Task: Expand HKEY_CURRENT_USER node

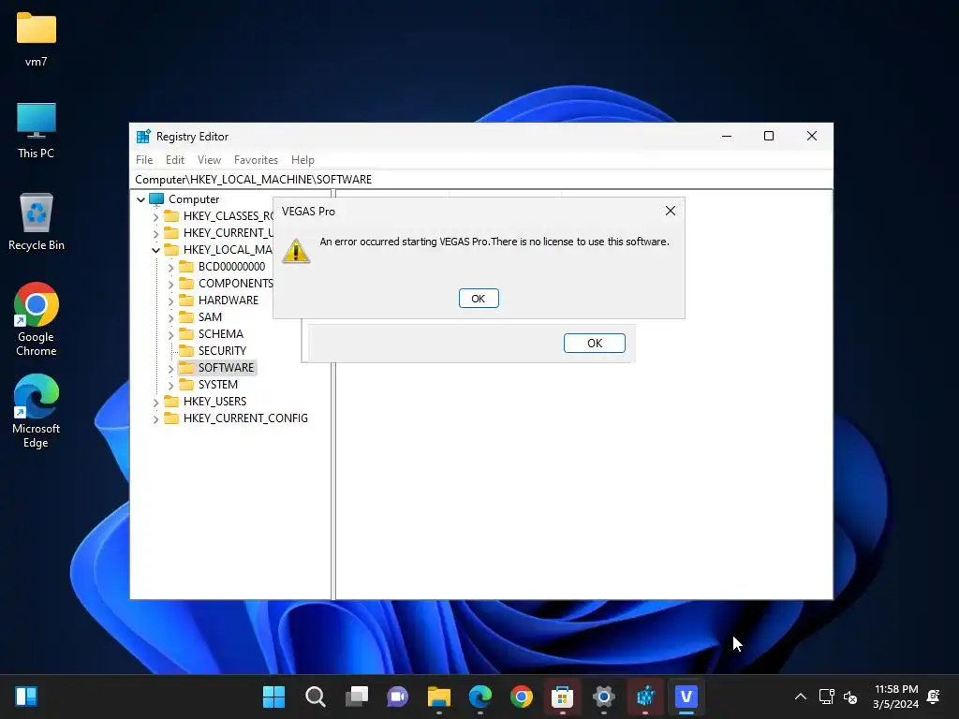Action: pyautogui.click(x=155, y=233)
